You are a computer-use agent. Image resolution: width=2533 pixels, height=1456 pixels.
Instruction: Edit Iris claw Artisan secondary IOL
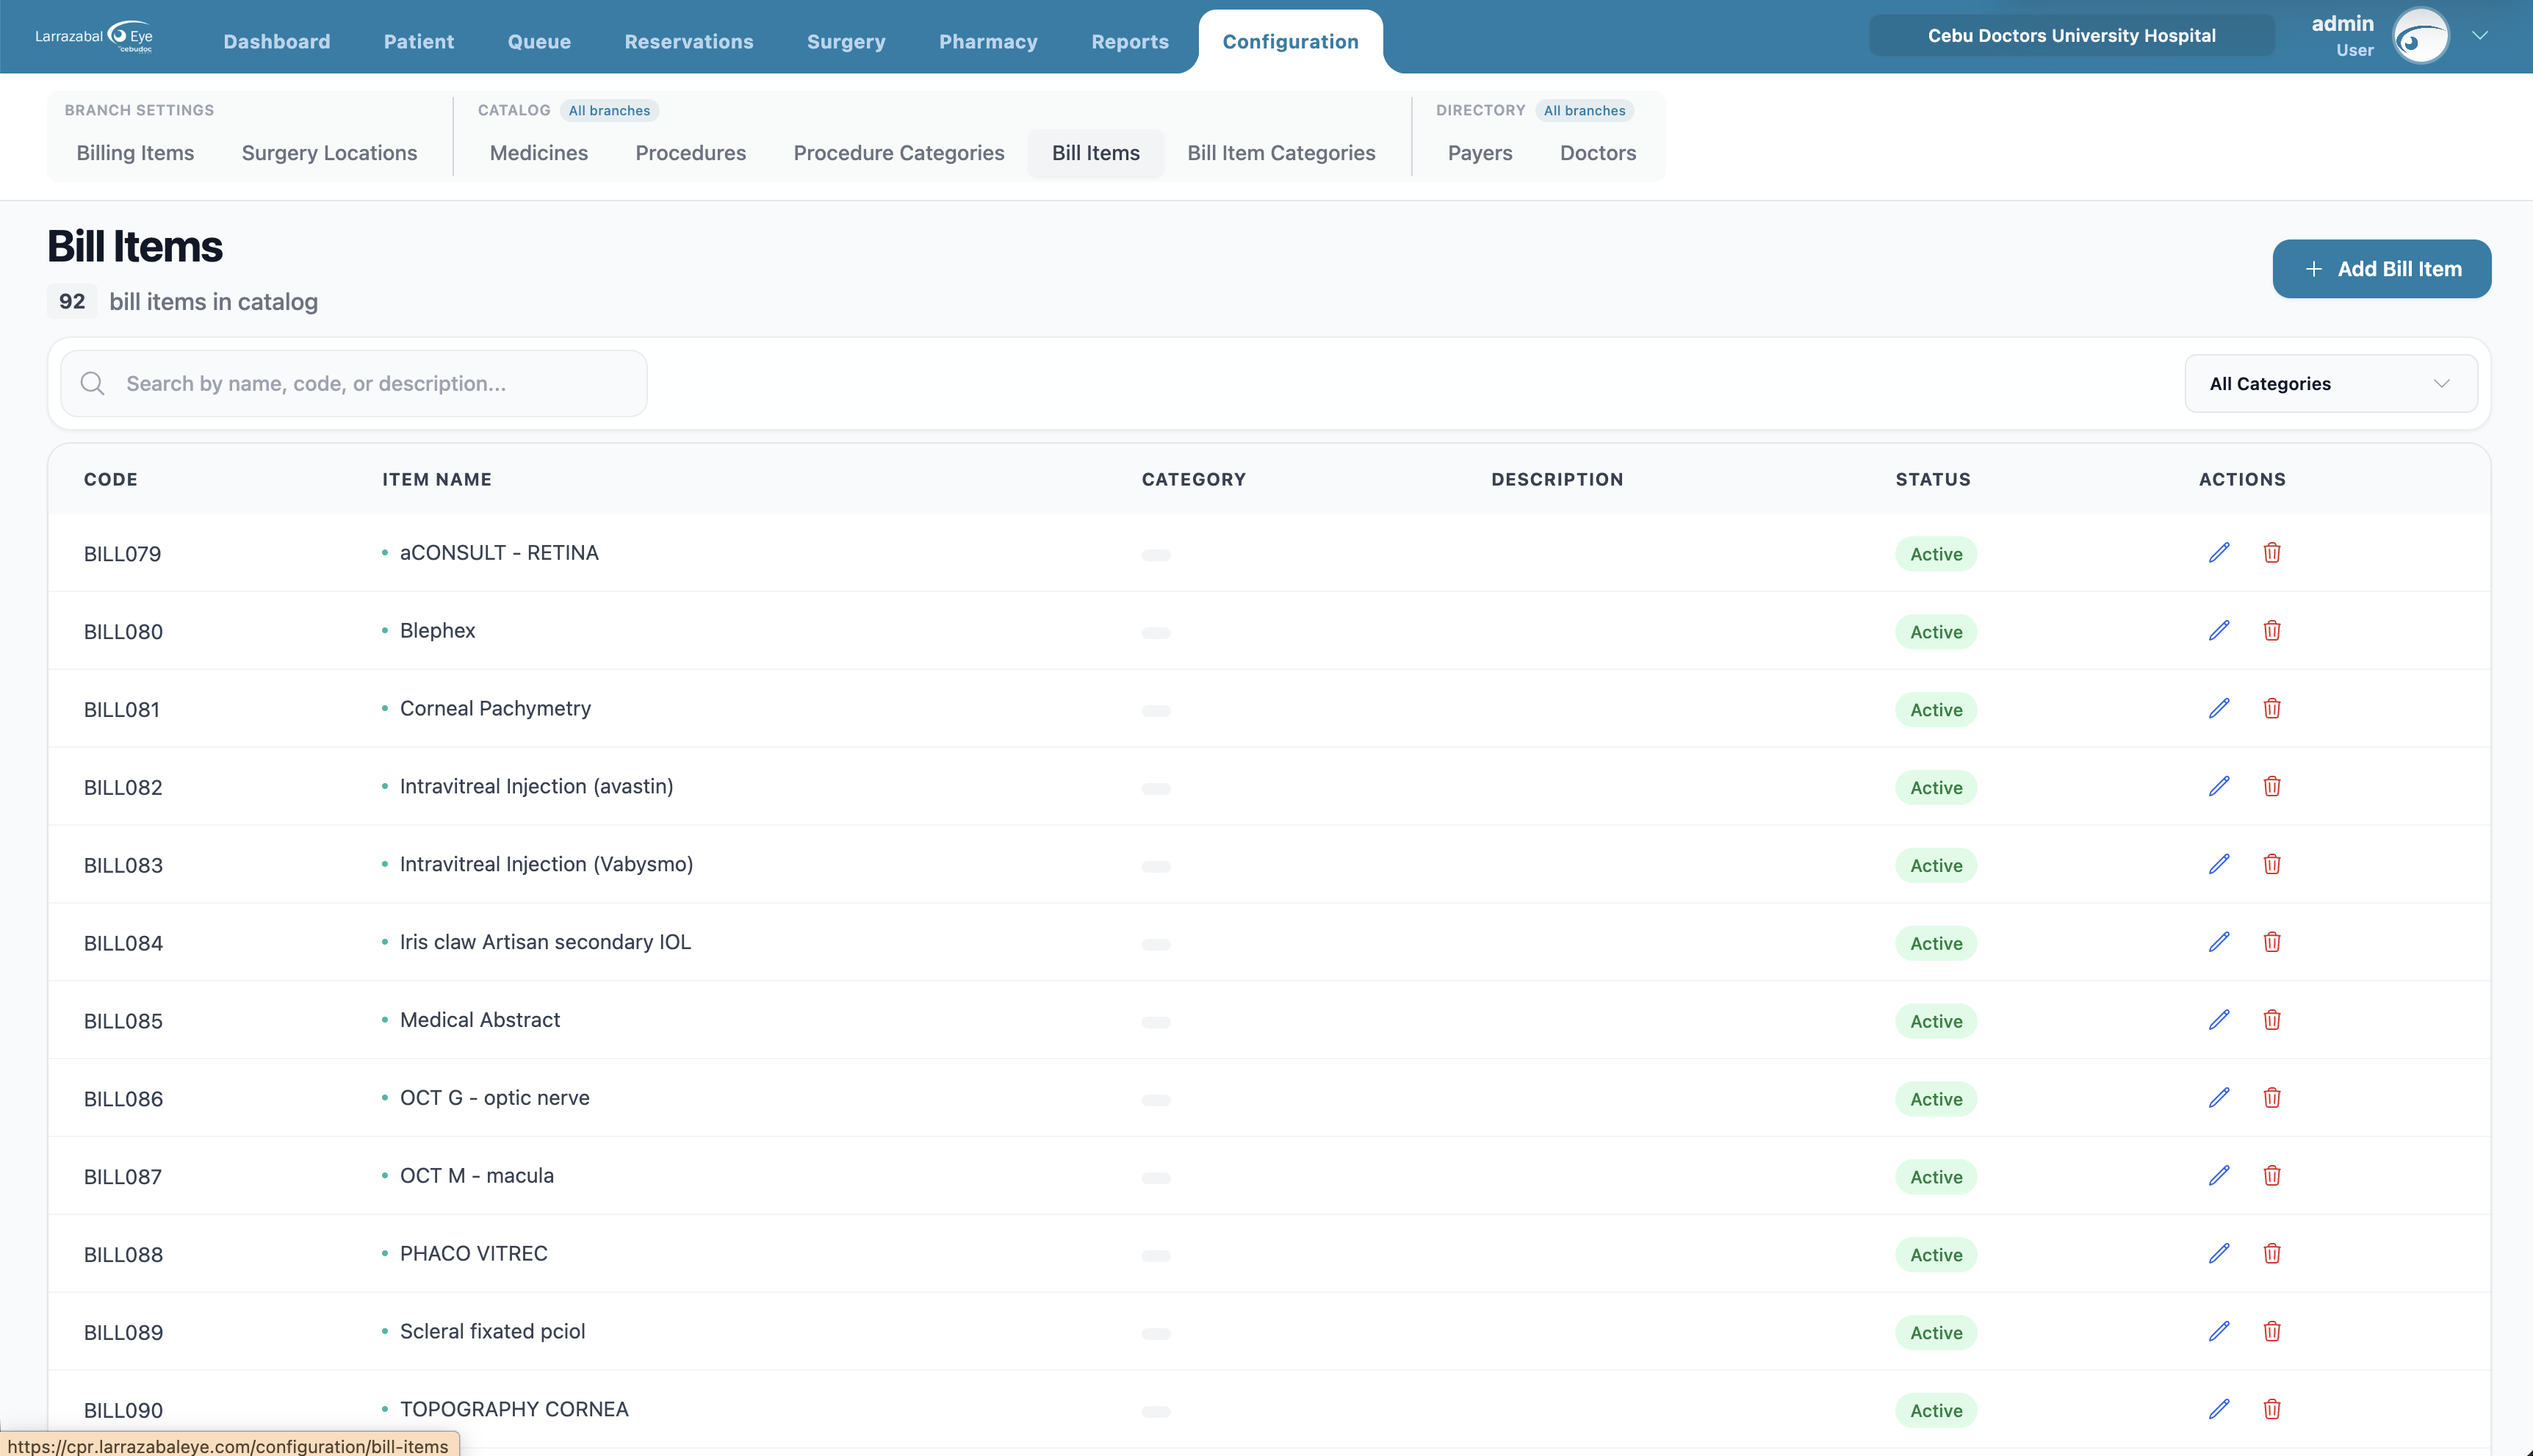tap(2219, 943)
